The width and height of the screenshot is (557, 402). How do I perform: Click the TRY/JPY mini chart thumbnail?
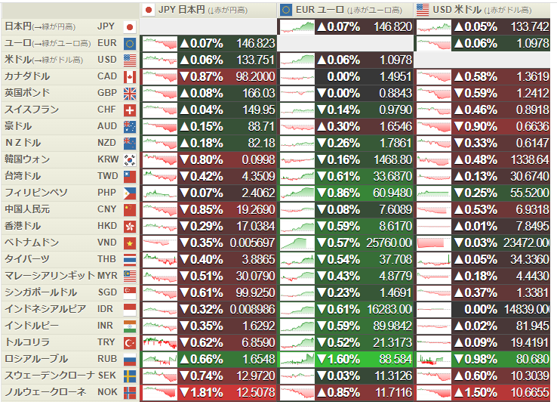[158, 342]
